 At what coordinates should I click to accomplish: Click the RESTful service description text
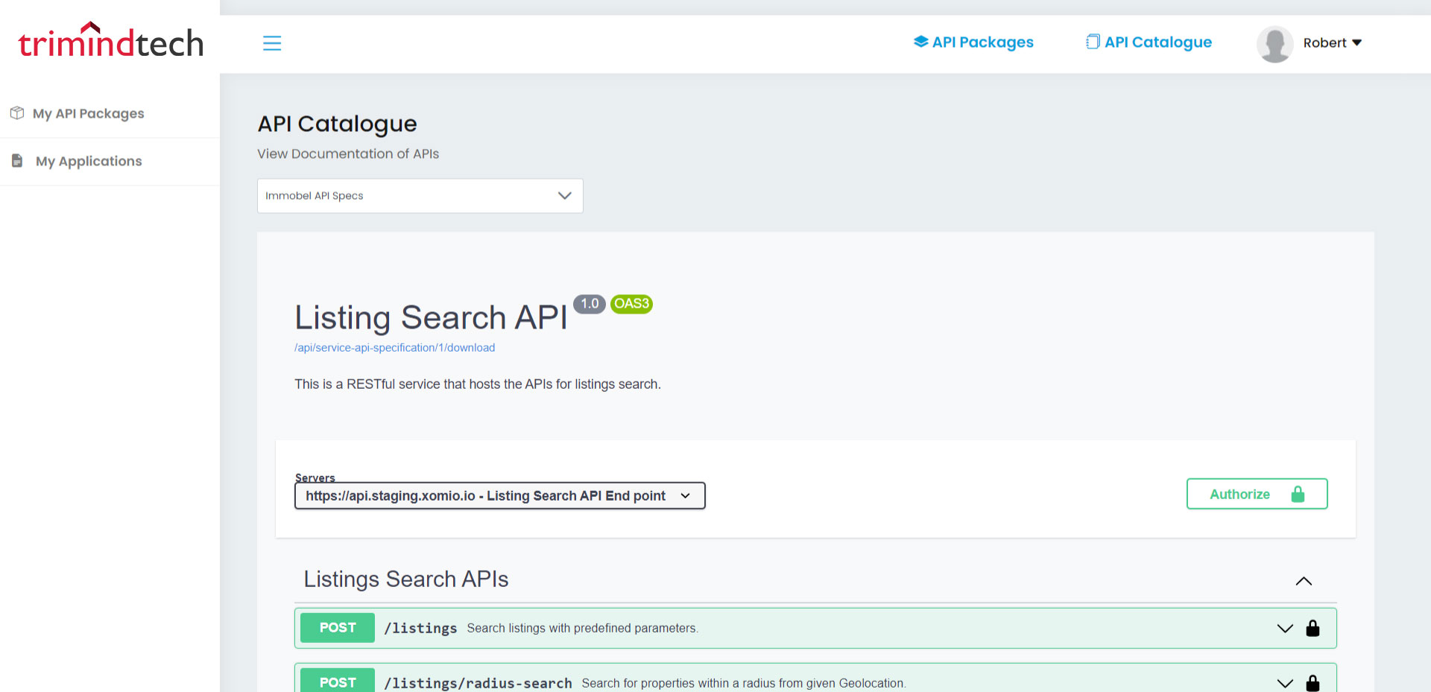(478, 384)
